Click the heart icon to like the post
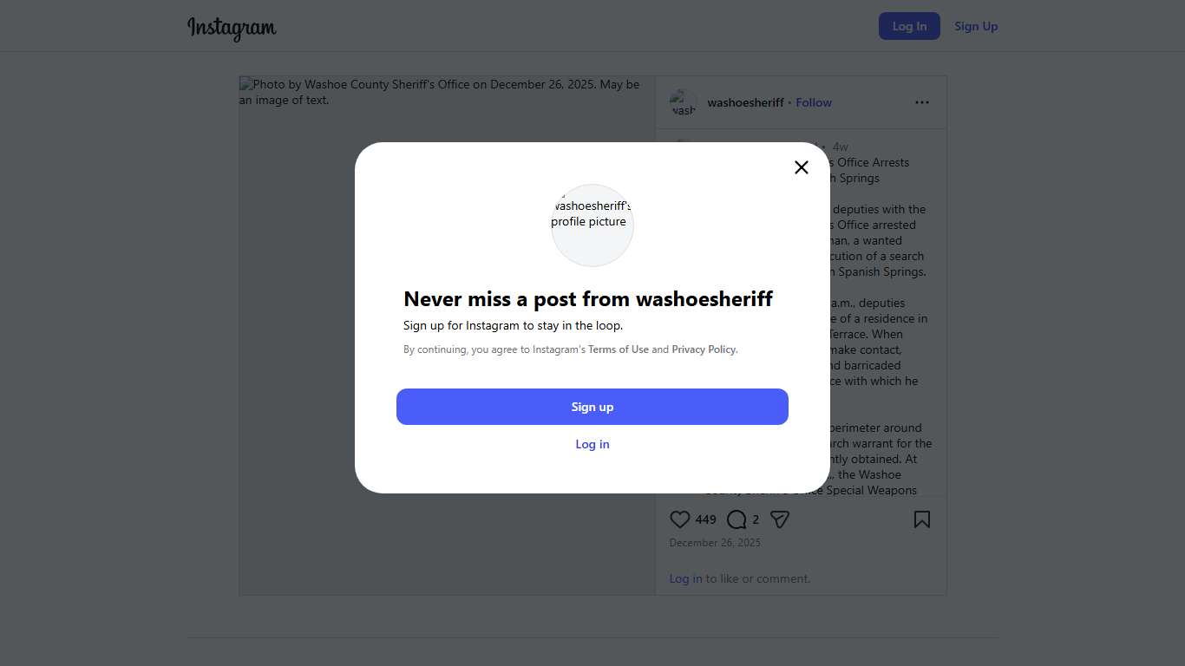This screenshot has height=666, width=1185. pos(680,519)
